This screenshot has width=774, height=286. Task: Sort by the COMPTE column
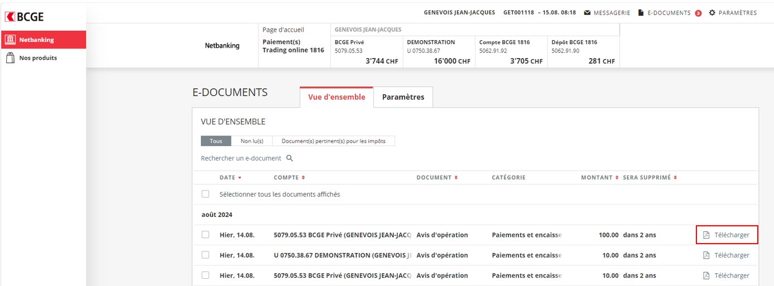pyautogui.click(x=290, y=178)
